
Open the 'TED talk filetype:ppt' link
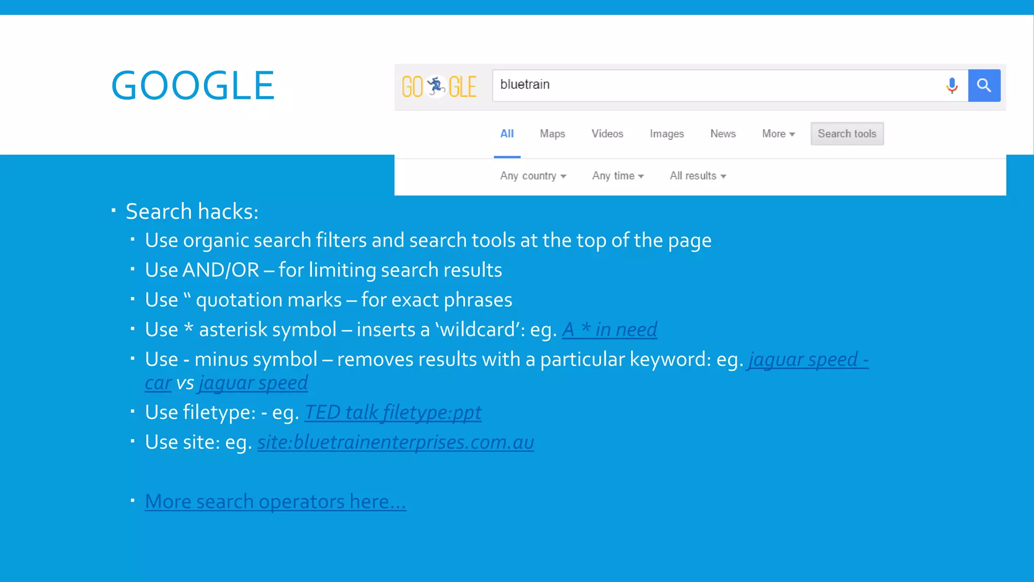click(393, 413)
